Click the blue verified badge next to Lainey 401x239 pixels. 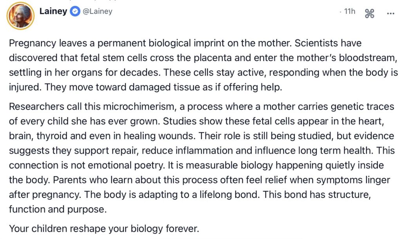tap(74, 12)
